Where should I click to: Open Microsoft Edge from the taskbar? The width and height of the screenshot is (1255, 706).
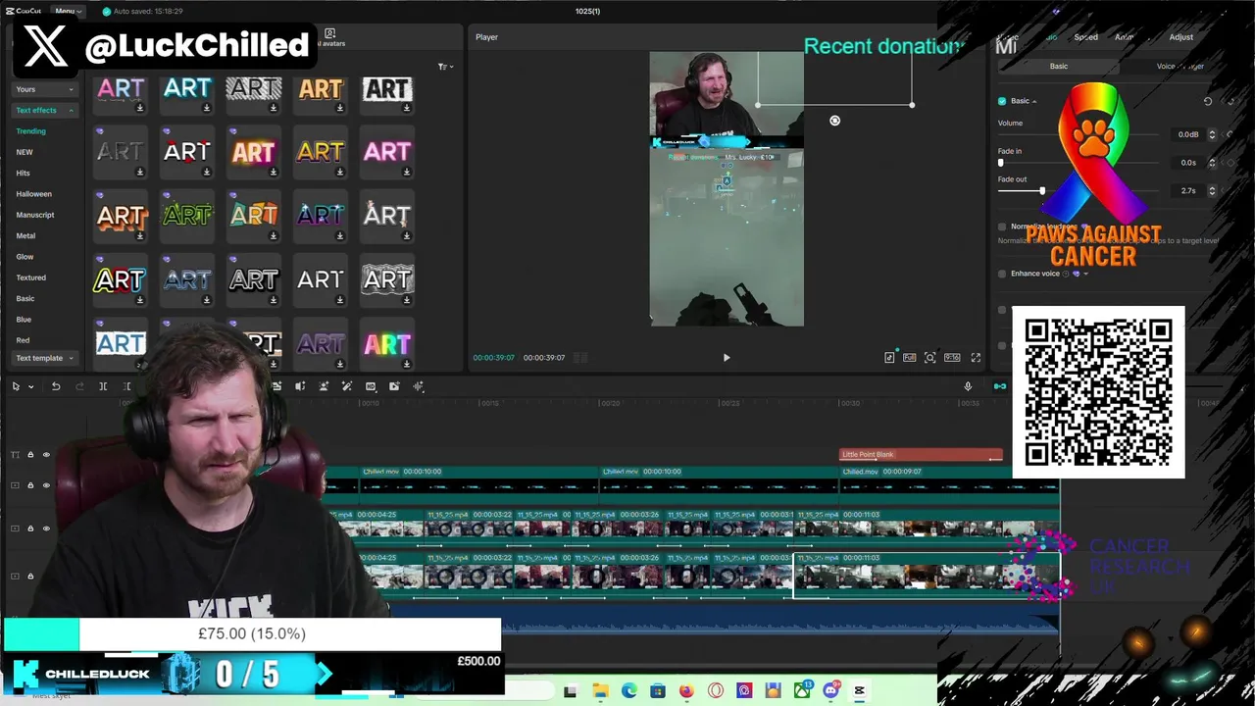click(628, 691)
